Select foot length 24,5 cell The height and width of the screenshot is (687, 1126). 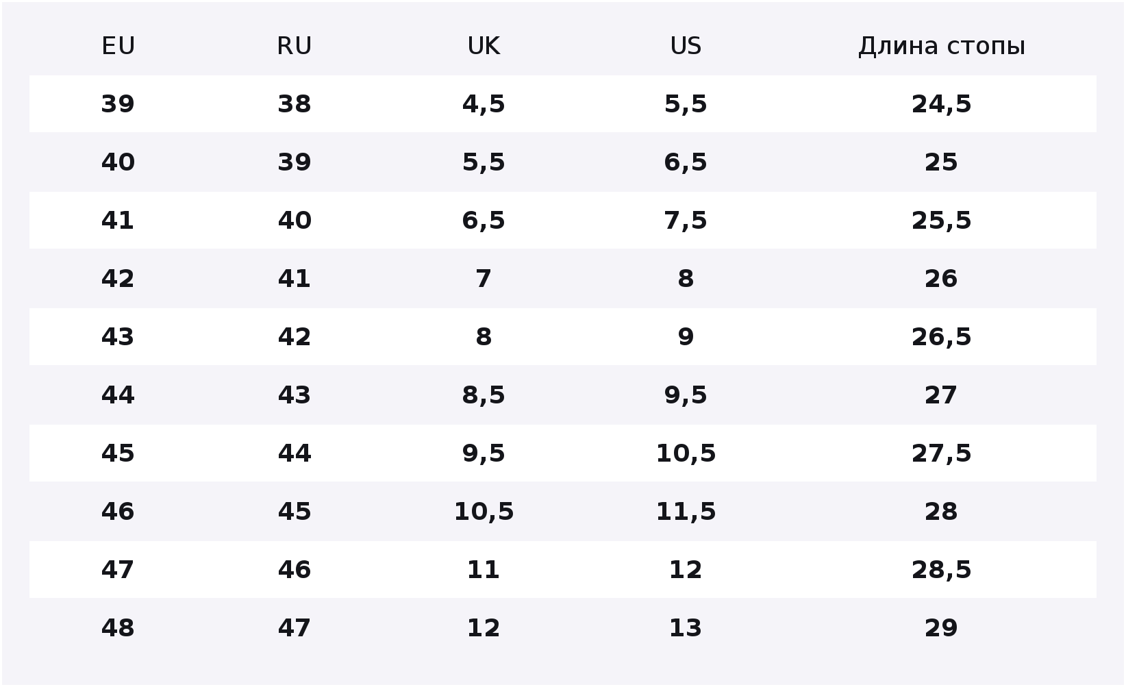click(942, 104)
